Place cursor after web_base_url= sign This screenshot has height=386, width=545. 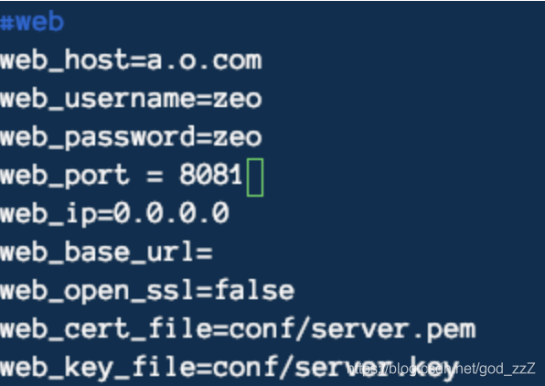pyautogui.click(x=214, y=252)
